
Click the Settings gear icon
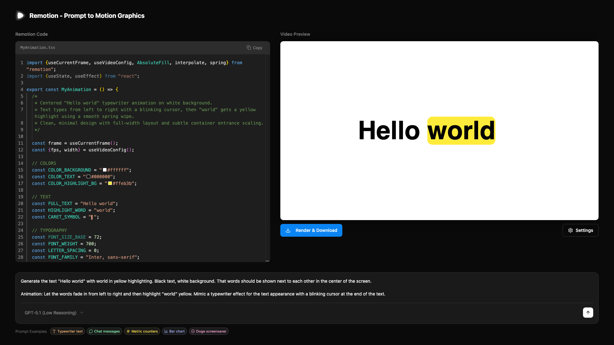point(571,230)
